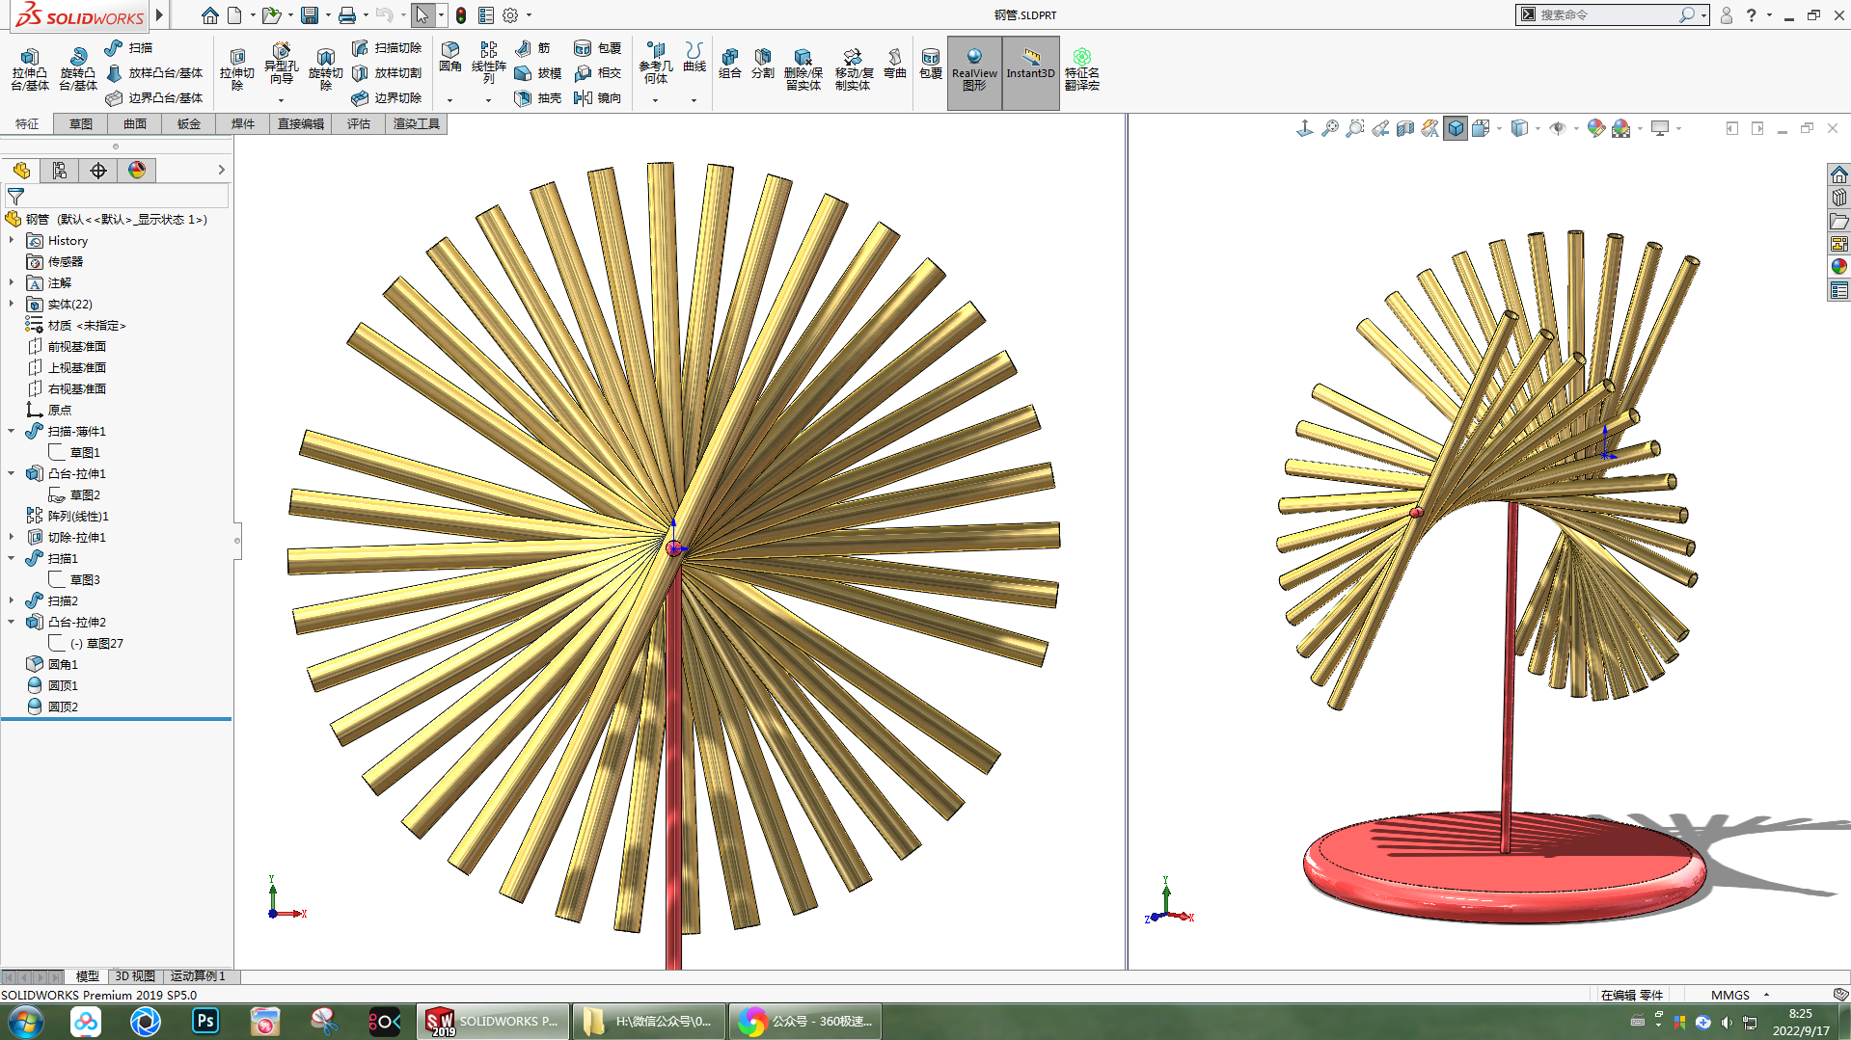This screenshot has width=1851, height=1040.
Task: Open the 3D 视图 bottom tab
Action: 135,976
